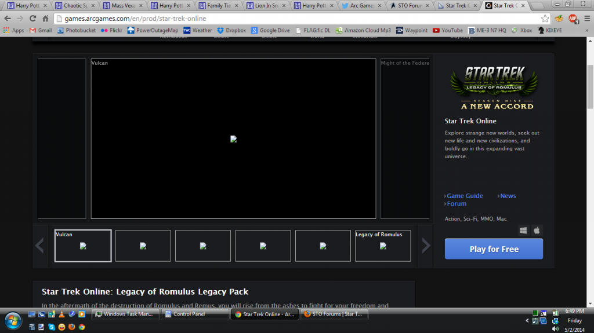Open the Weather bookmark
Viewport: 594px width, 333px height.
[x=198, y=30]
